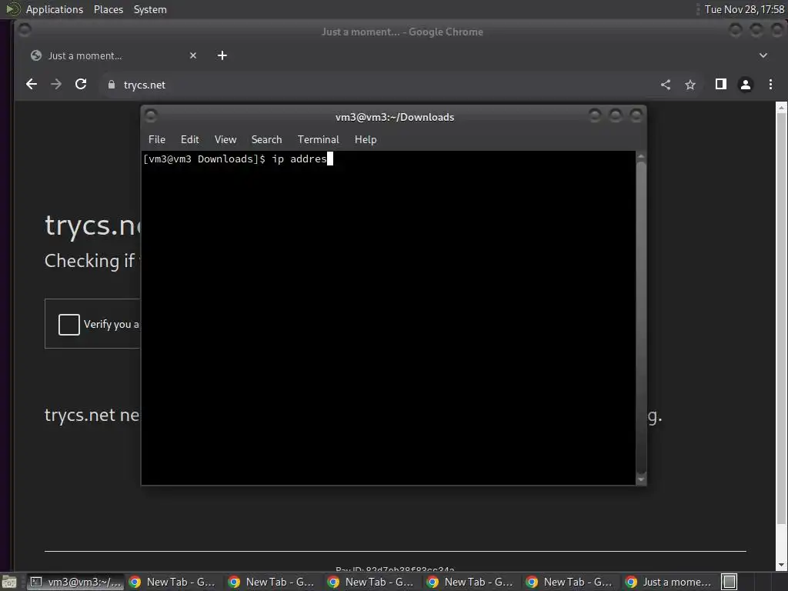
Task: Reload the trycs.net page
Action: tap(81, 85)
